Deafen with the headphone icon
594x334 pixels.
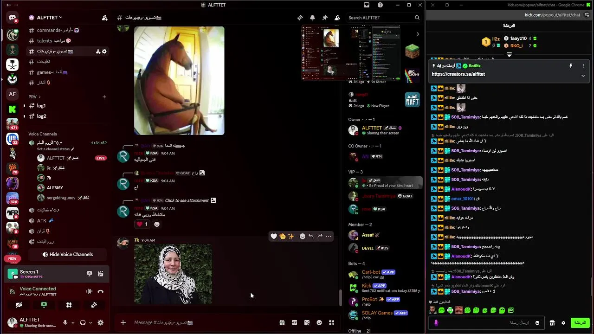[x=83, y=323]
